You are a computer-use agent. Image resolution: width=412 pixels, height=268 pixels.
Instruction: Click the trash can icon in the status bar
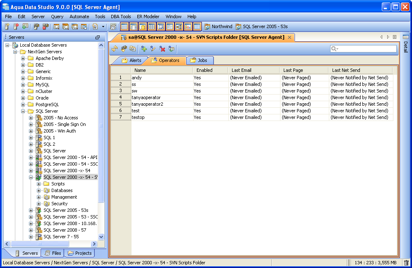(x=406, y=263)
